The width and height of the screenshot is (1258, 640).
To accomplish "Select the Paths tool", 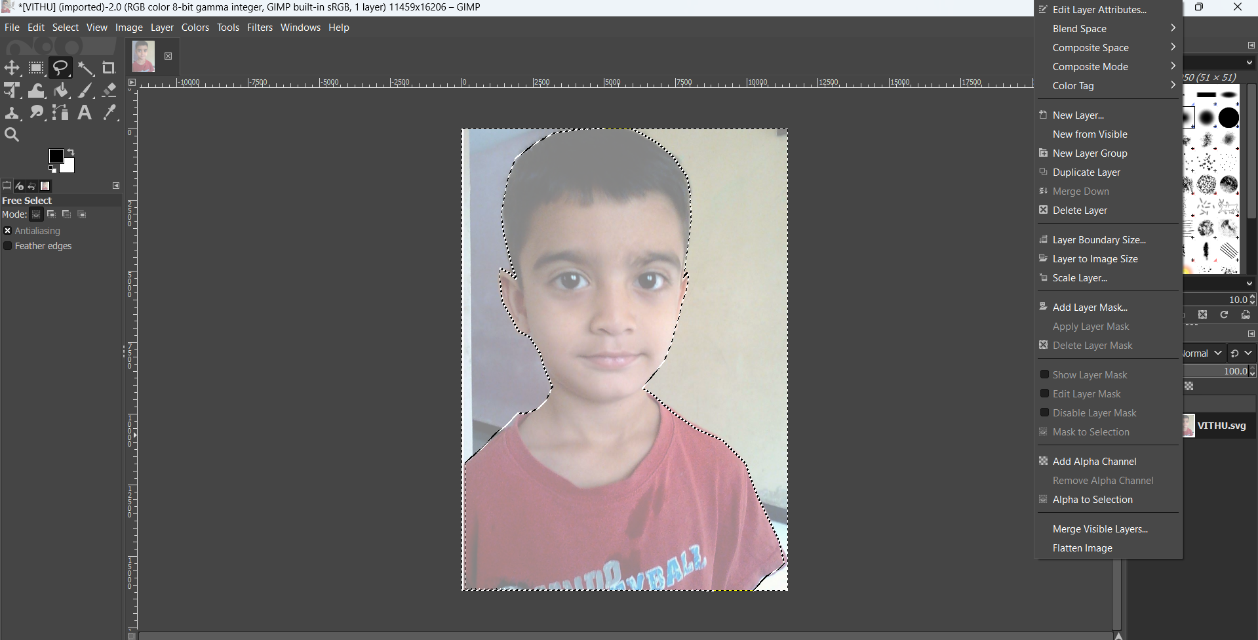I will tap(60, 113).
